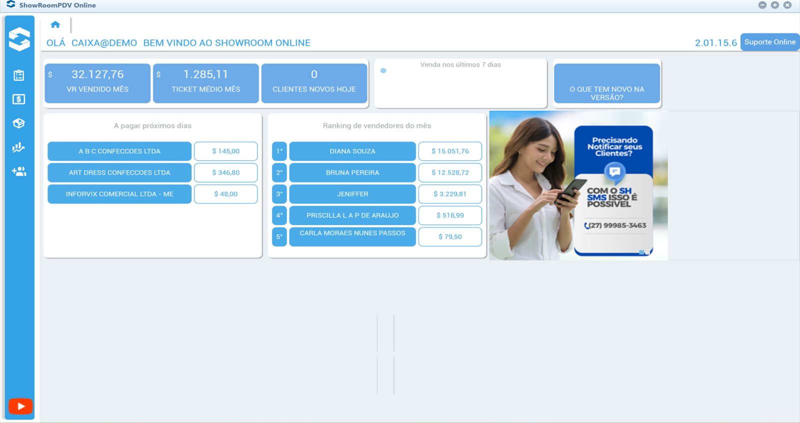Viewport: 800px width, 423px height.
Task: Click the SH SMS advertisement banner
Action: coord(578,185)
